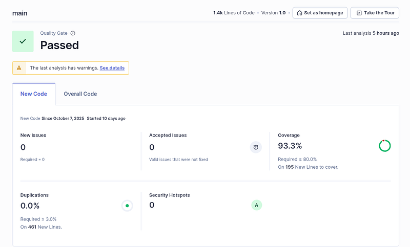Image resolution: width=410 pixels, height=247 pixels.
Task: Click the Required ≥ 80.0% coverage condition
Action: tap(297, 159)
